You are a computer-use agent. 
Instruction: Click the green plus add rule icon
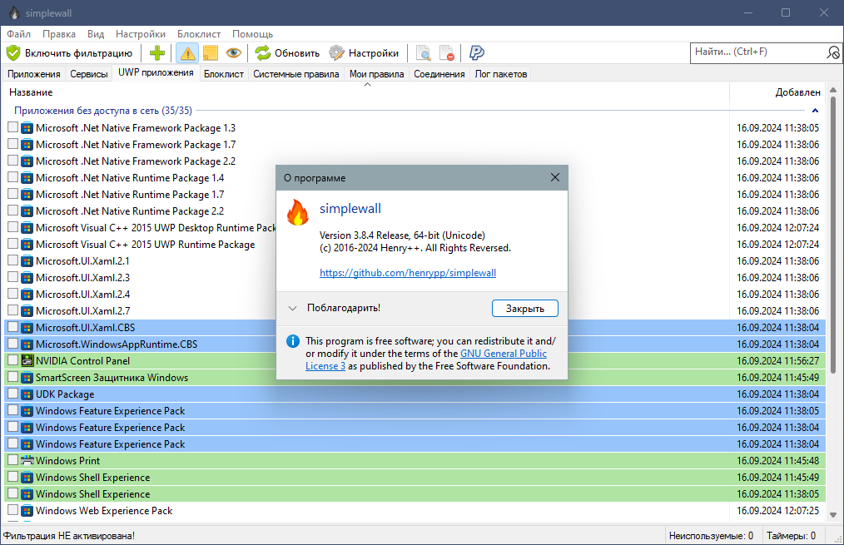click(x=157, y=52)
